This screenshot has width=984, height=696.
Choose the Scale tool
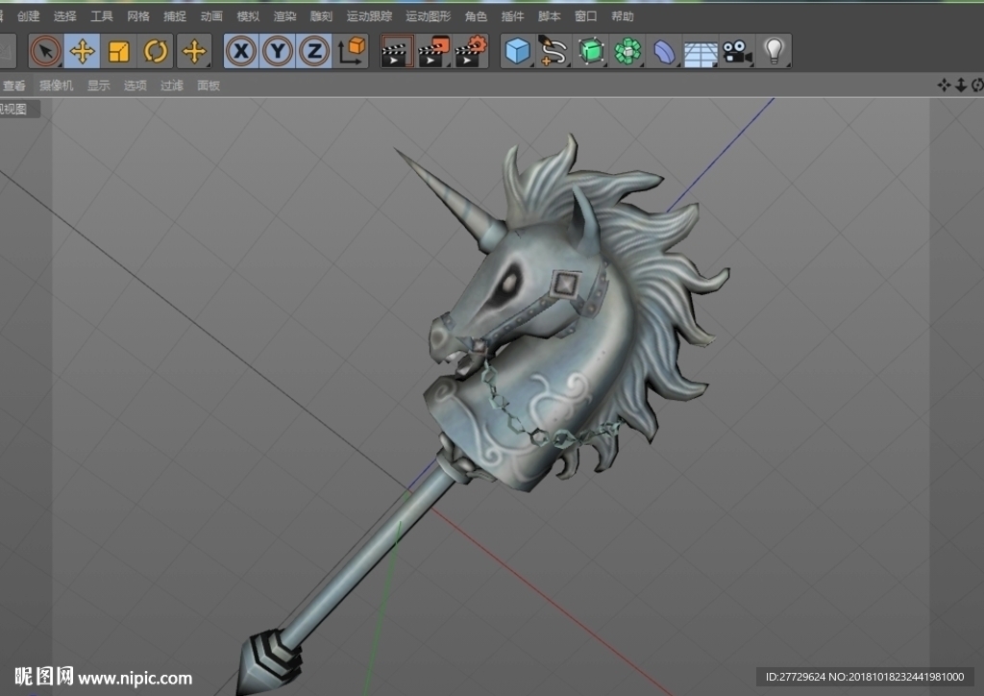pos(118,51)
